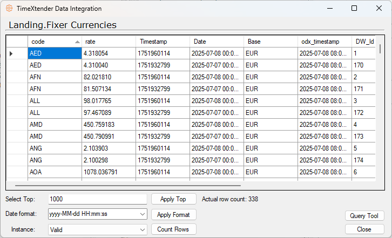The image size is (392, 238).
Task: Select the DW_Id cell with value 5
Action: point(364,148)
